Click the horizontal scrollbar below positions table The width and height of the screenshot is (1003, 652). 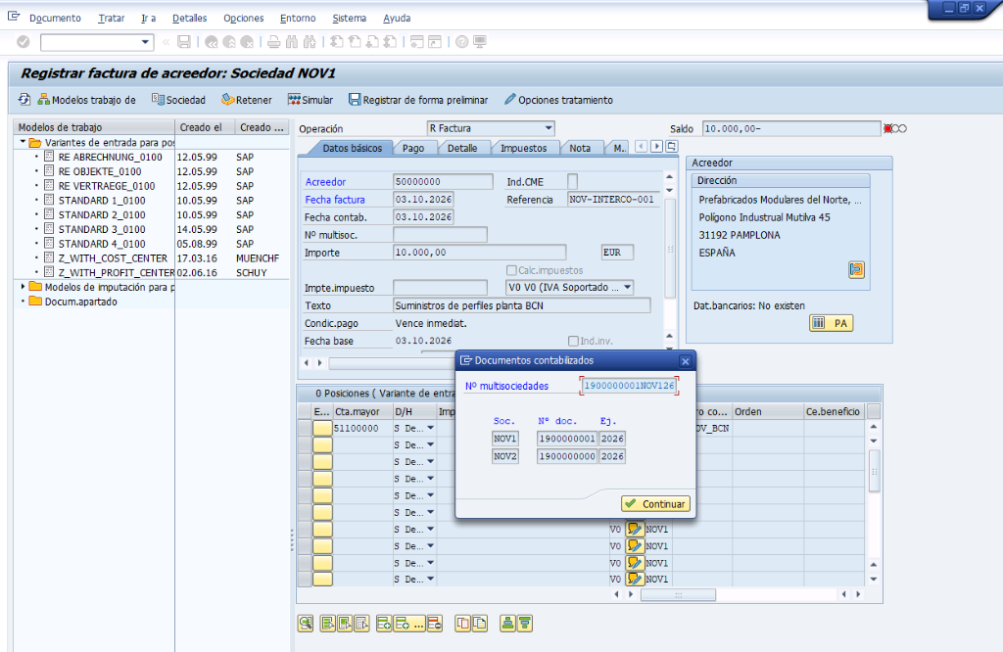(x=678, y=594)
